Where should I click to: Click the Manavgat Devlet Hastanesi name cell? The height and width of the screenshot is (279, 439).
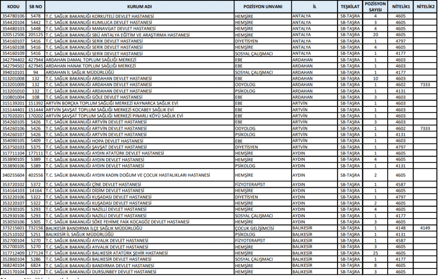pyautogui.click(x=140, y=28)
